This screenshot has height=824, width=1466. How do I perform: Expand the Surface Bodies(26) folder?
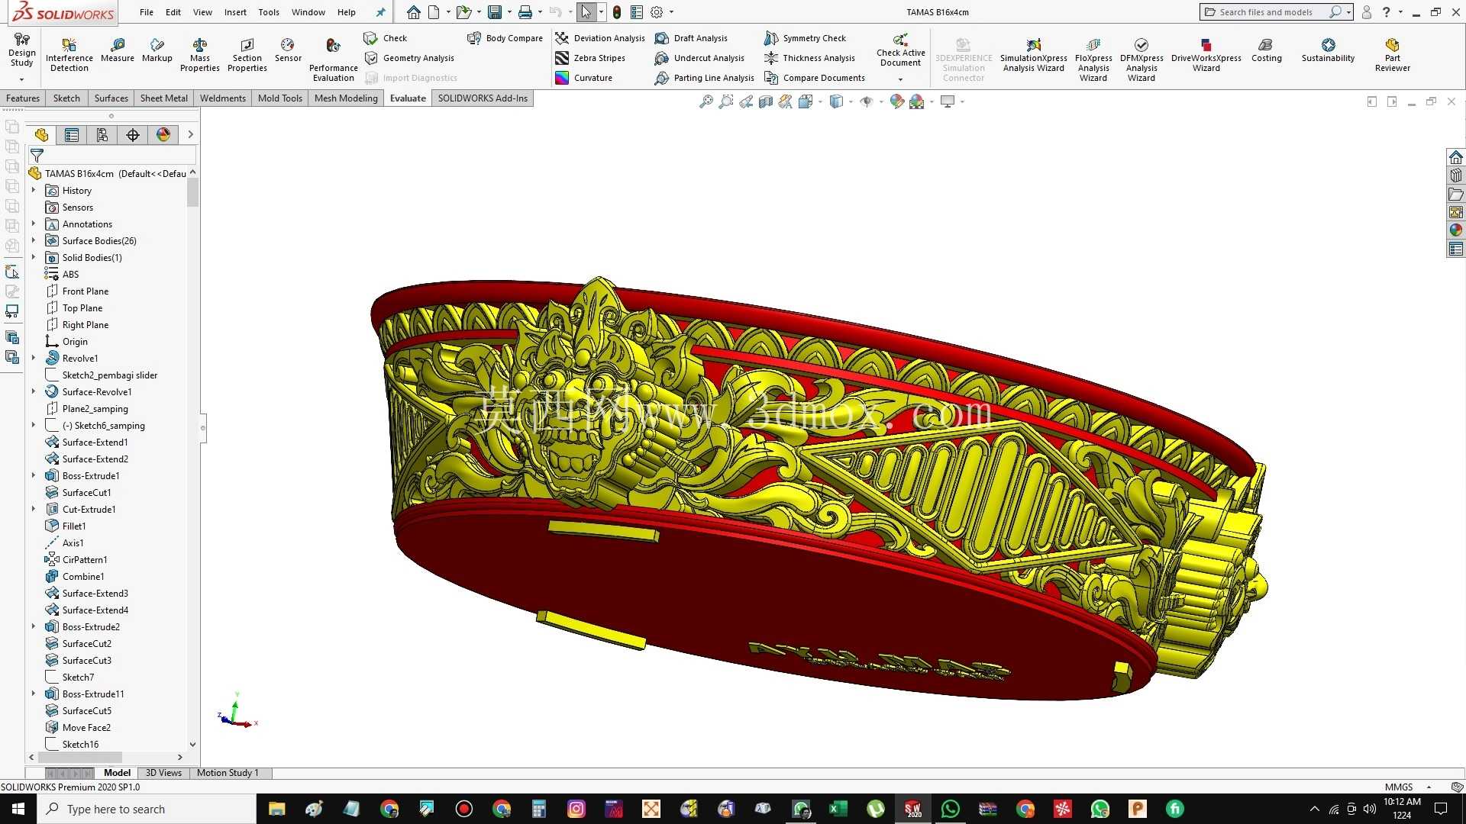tap(34, 240)
